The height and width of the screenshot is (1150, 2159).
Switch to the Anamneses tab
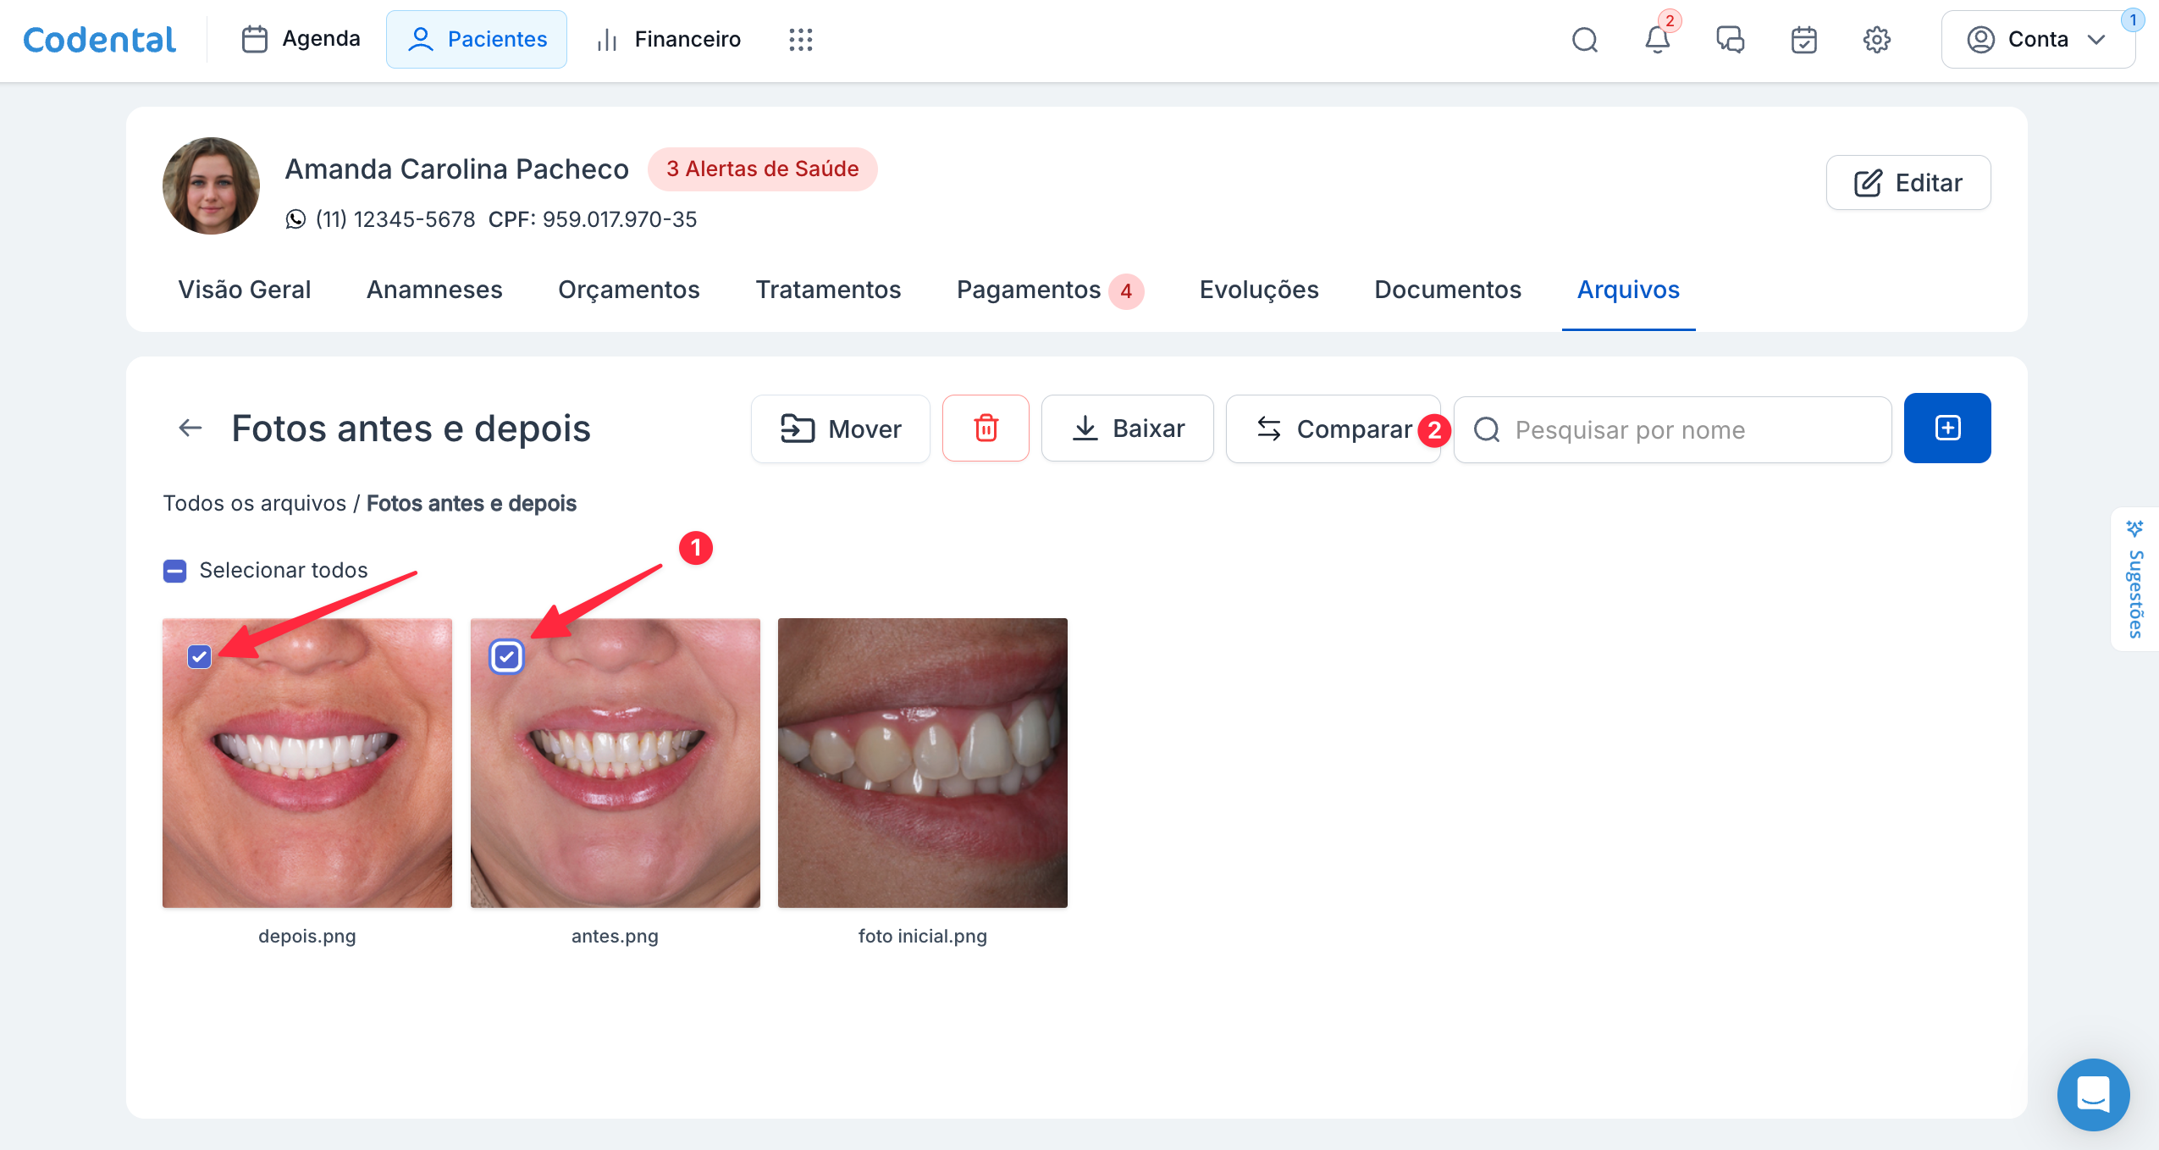pyautogui.click(x=434, y=290)
